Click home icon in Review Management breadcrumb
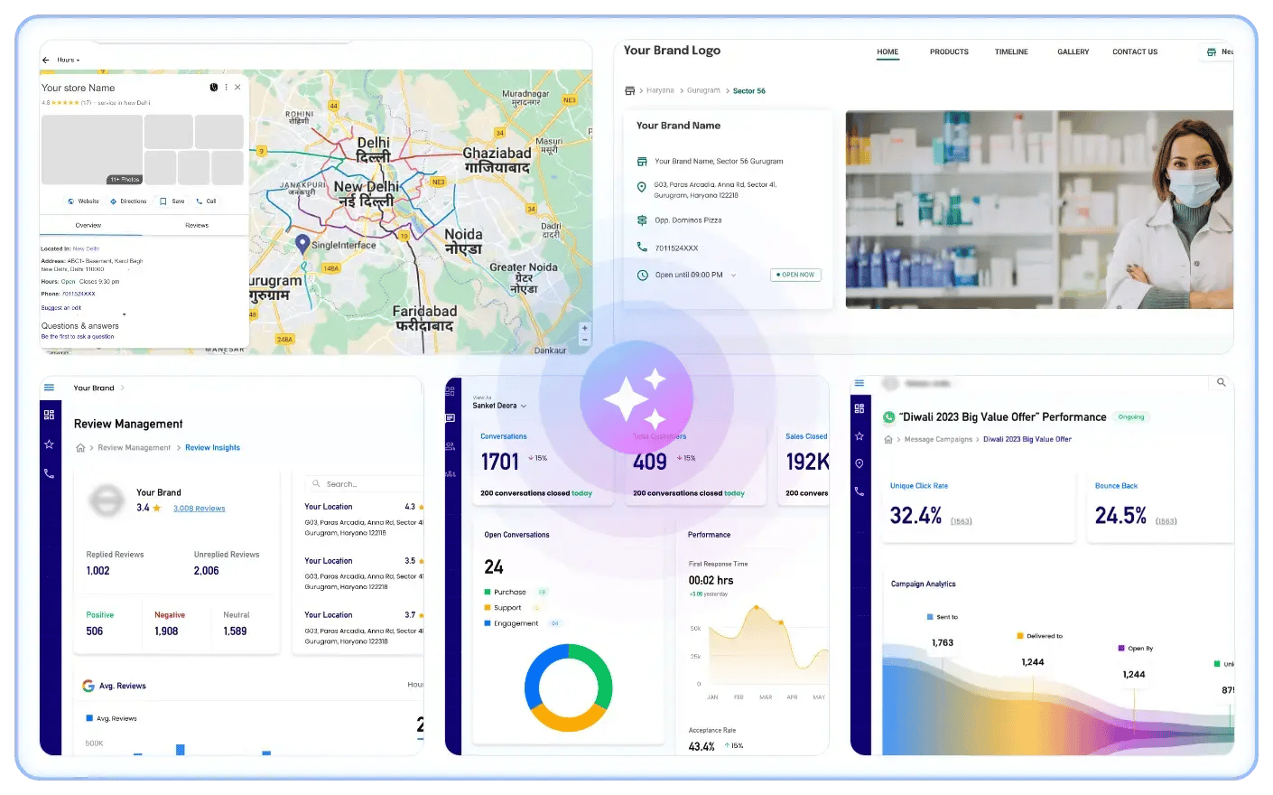Viewport: 1273px width, 795px height. tap(80, 448)
